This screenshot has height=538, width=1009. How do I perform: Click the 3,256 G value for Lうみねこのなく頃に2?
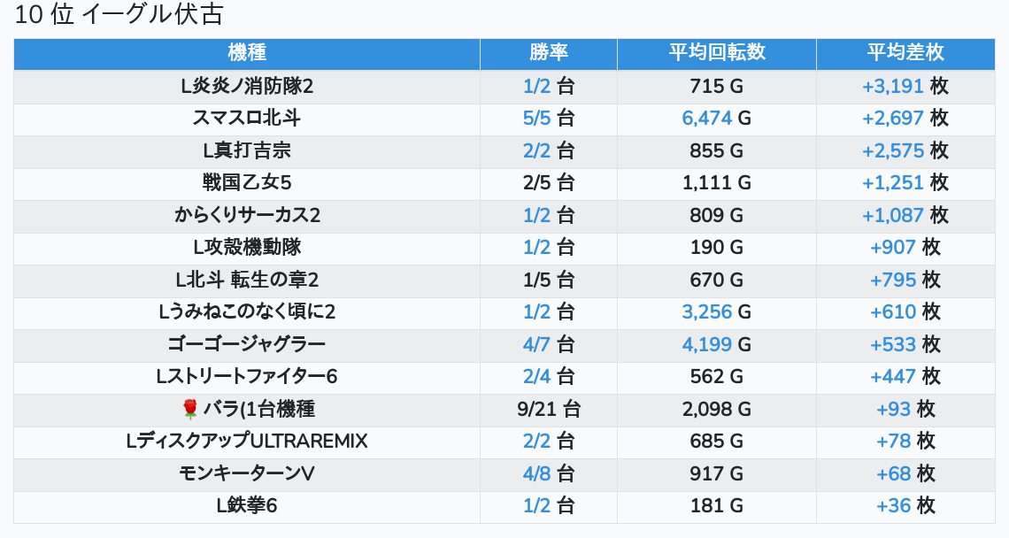click(716, 312)
